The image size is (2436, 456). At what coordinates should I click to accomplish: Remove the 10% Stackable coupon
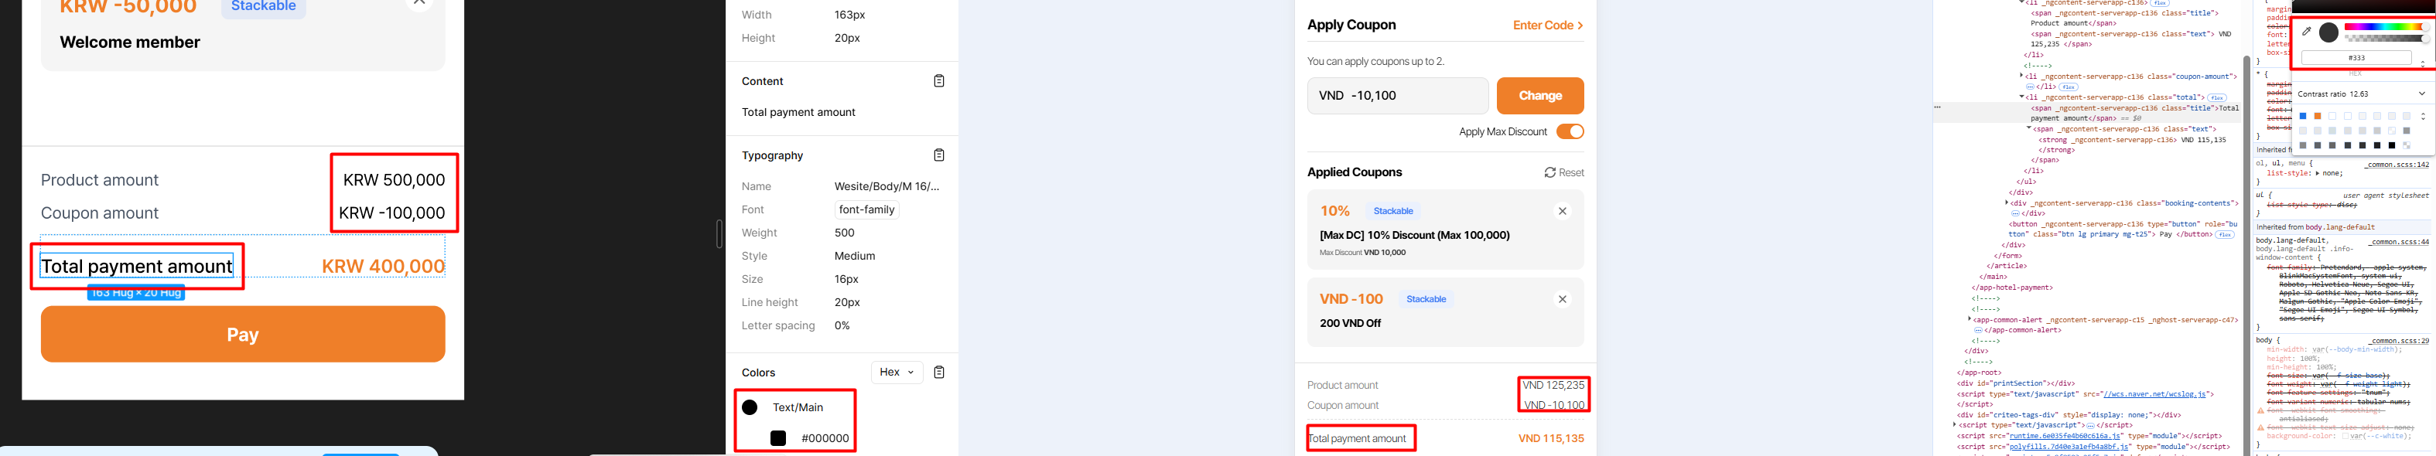click(x=1562, y=212)
